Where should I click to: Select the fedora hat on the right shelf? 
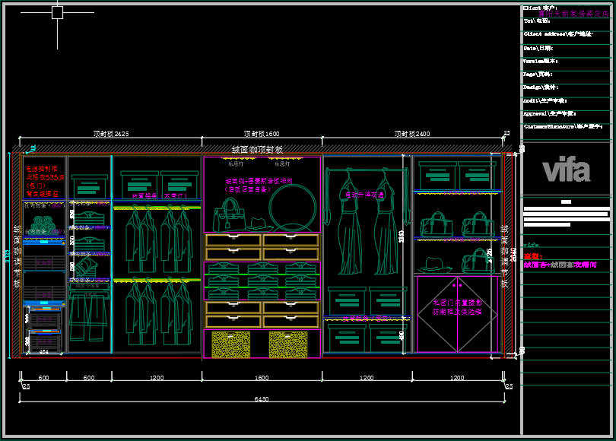click(434, 263)
